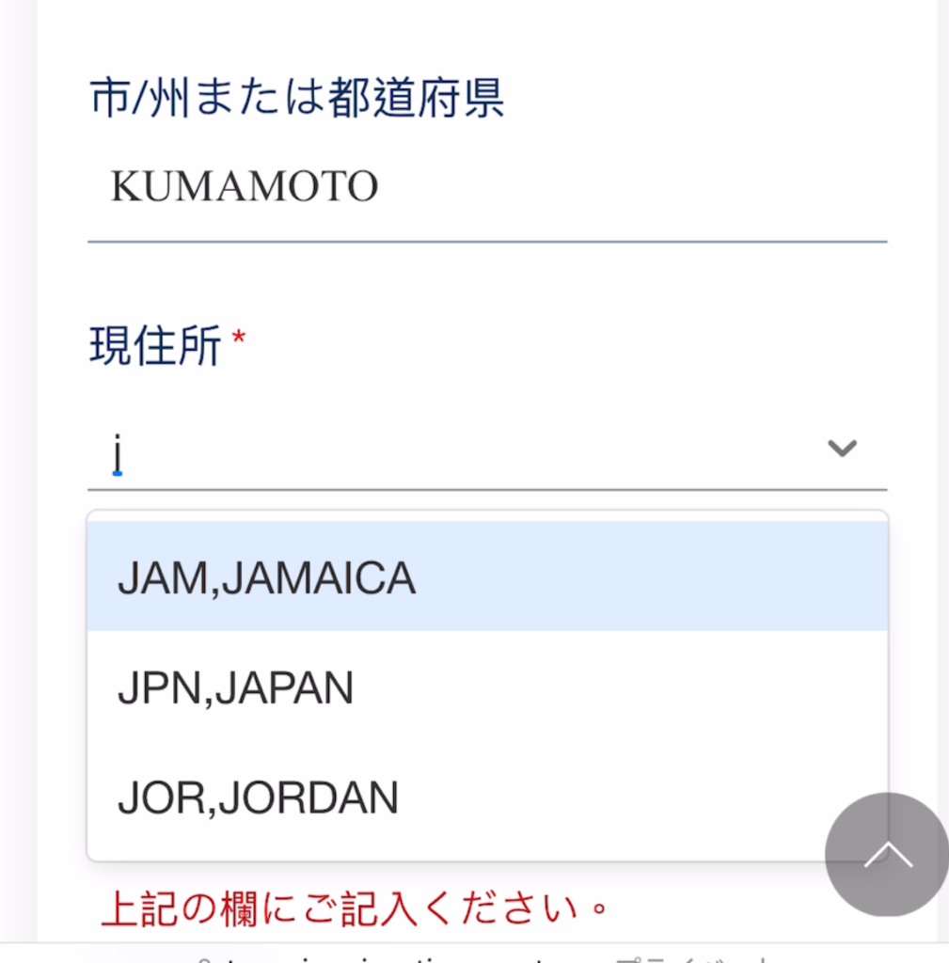
Task: Collapse the 現住所 dropdown chevron
Action: tap(841, 449)
